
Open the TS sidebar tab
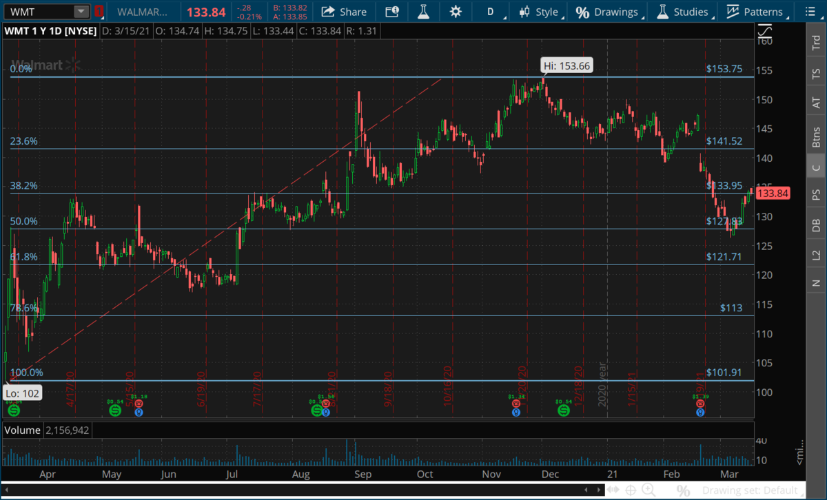point(816,73)
